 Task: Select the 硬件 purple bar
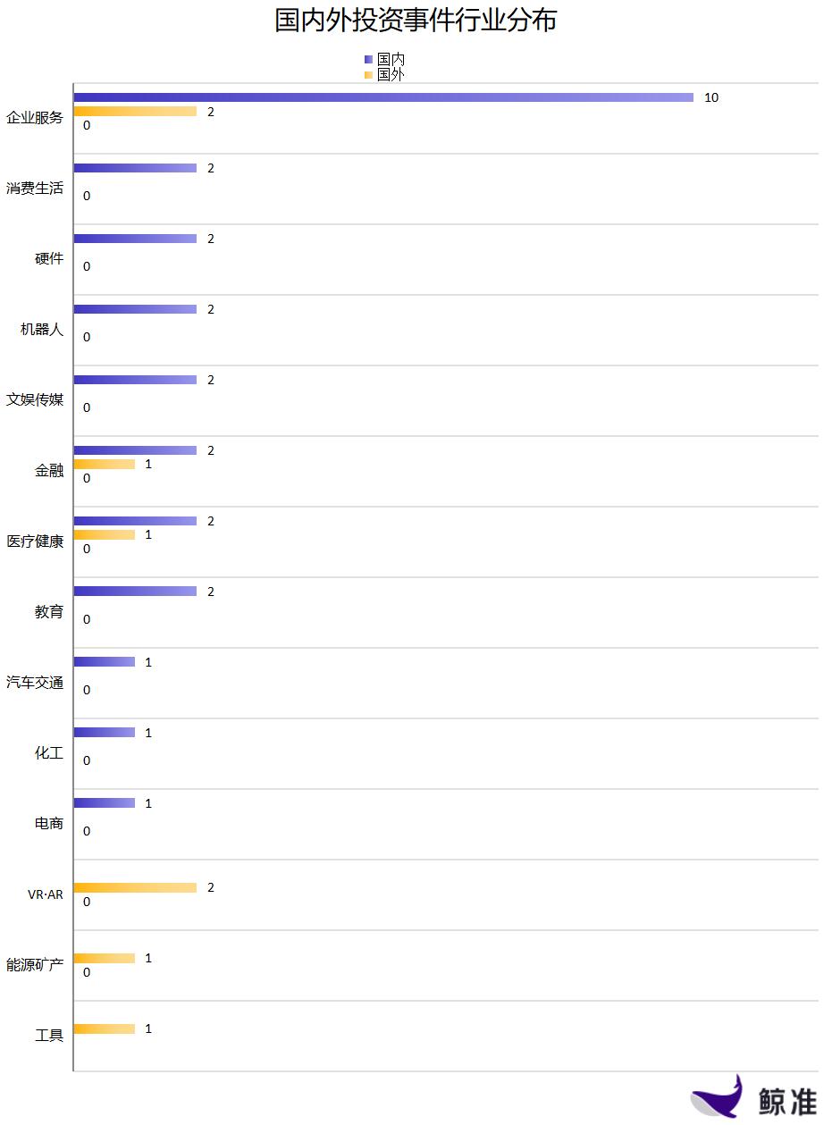click(x=135, y=239)
